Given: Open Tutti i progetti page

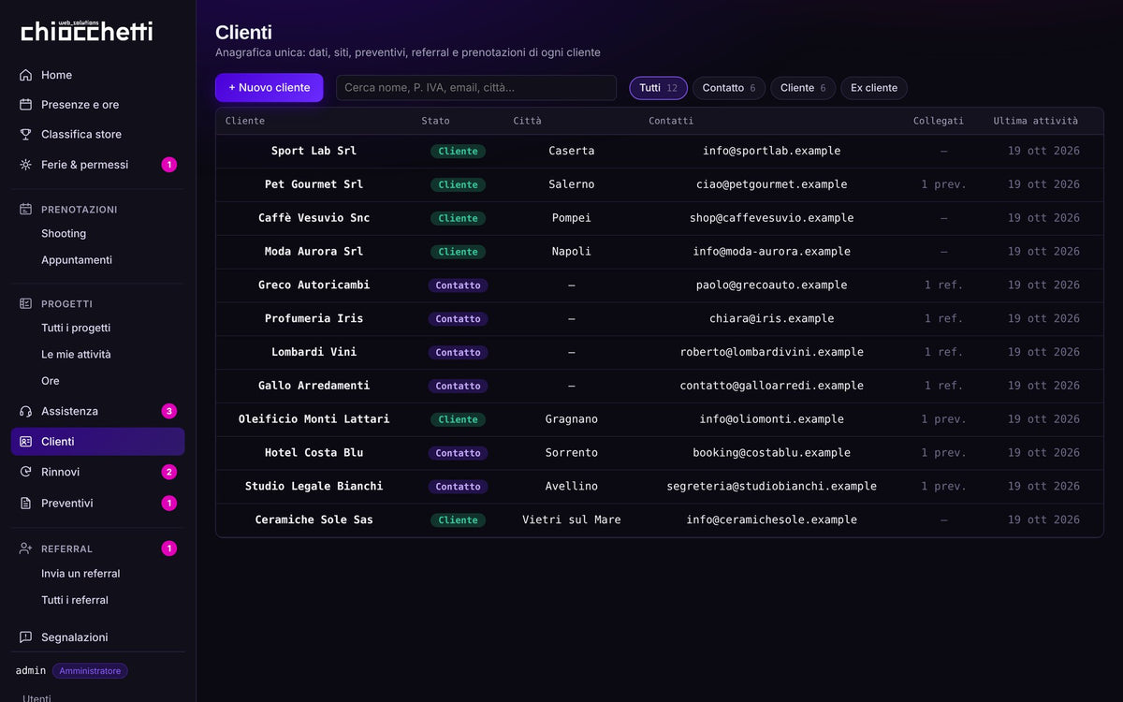Looking at the screenshot, I should tap(76, 329).
